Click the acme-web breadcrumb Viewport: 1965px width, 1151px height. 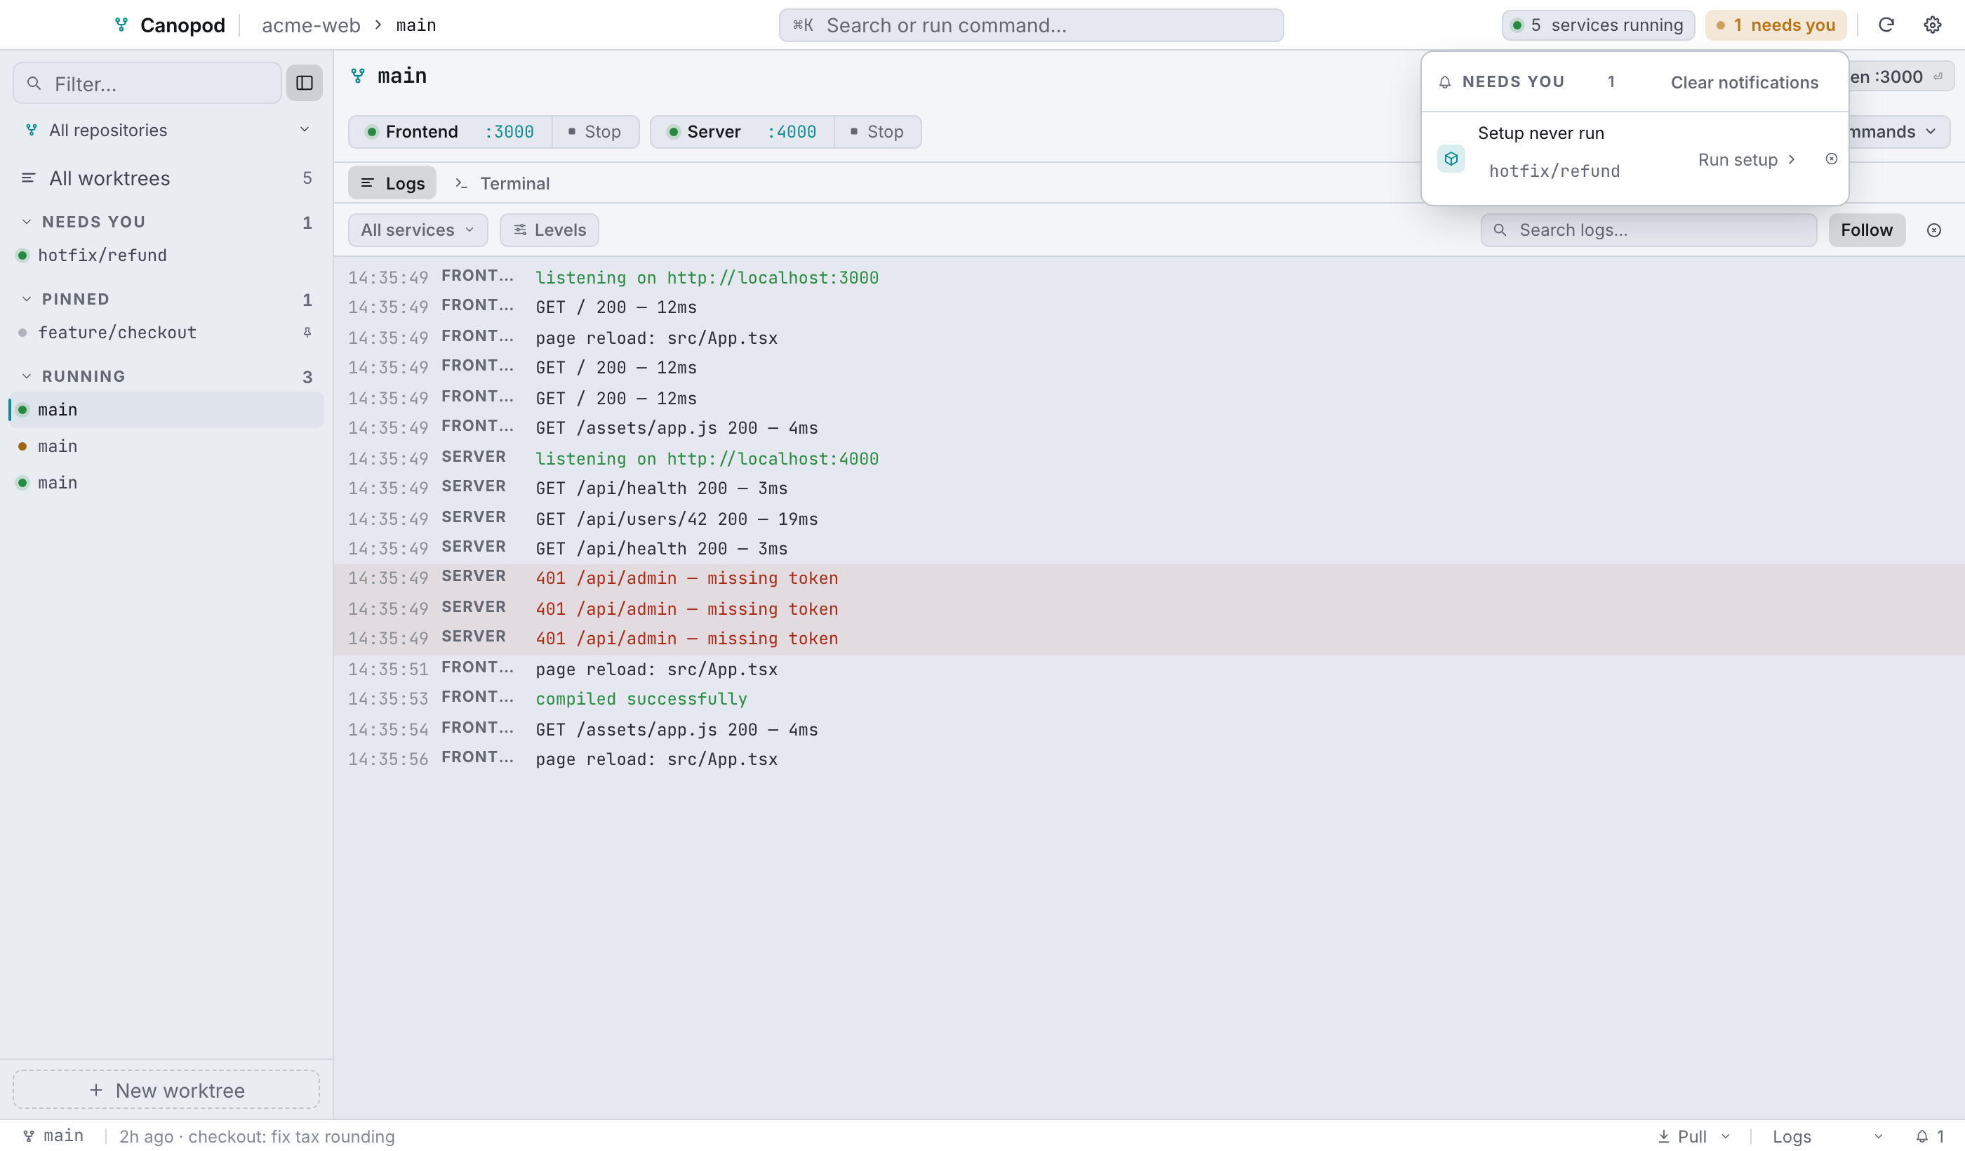click(x=311, y=25)
